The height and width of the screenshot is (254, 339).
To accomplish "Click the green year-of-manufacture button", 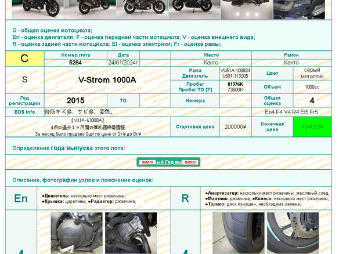I will click(x=168, y=162).
